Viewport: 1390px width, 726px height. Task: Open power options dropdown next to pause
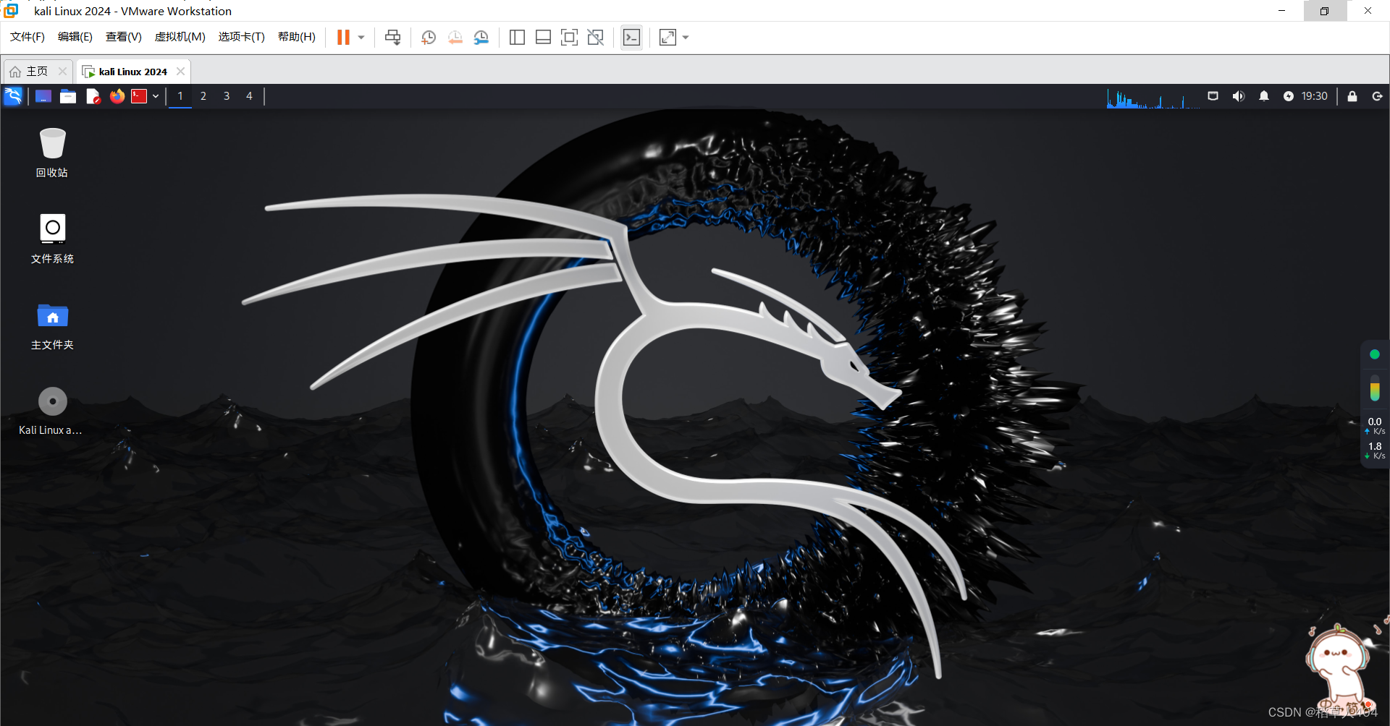pyautogui.click(x=361, y=38)
